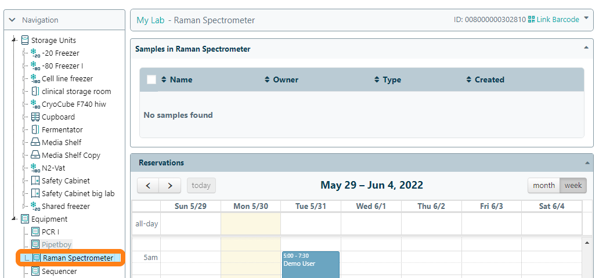Click the Safety Cabinet icon
Image resolution: width=599 pixels, height=278 pixels.
(x=35, y=180)
